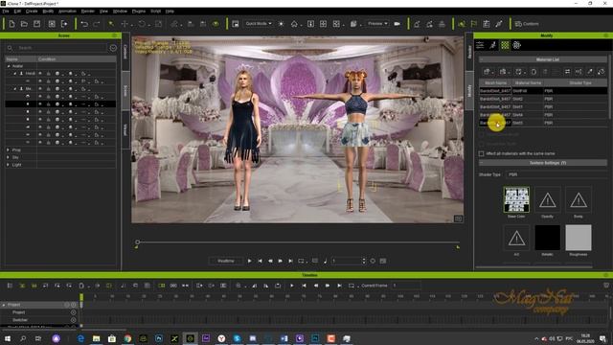This screenshot has width=613, height=345.
Task: Collapse the Avatar tree node
Action: (9, 66)
